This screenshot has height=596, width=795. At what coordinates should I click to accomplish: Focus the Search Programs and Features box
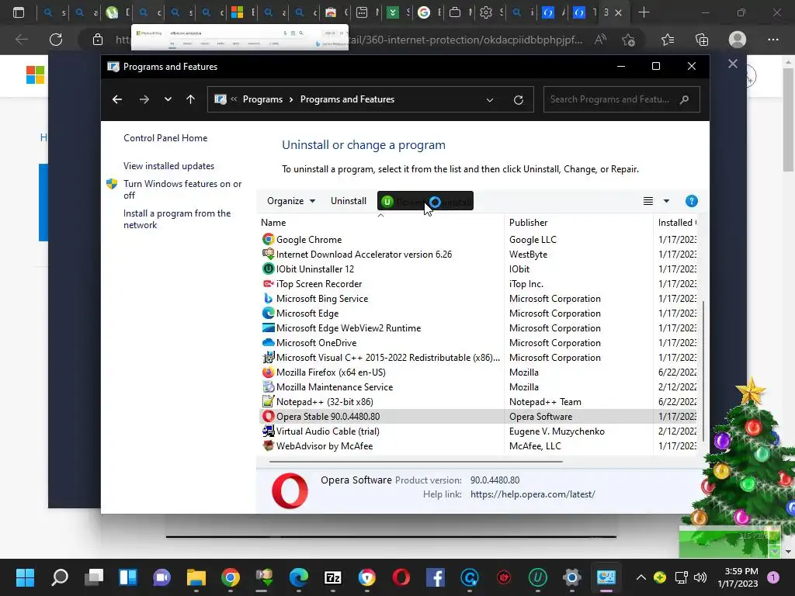(x=622, y=99)
